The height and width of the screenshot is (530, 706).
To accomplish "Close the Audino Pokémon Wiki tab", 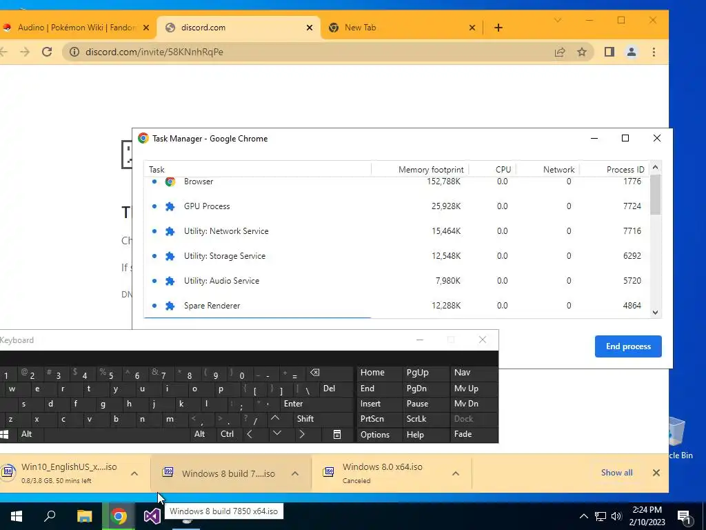I will click(146, 28).
